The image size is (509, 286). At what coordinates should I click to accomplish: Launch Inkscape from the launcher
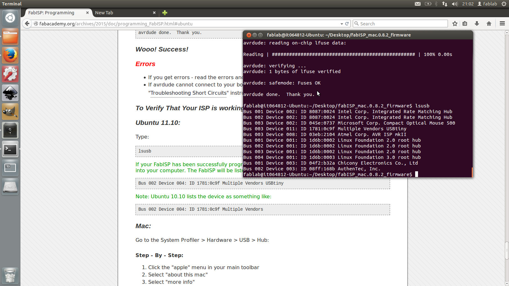10,93
